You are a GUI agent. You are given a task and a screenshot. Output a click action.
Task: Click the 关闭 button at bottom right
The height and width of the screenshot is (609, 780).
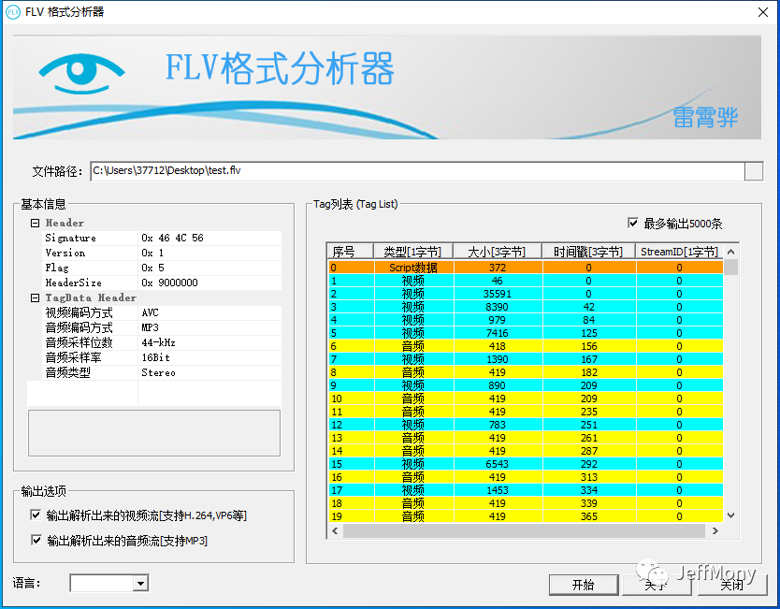(731, 585)
